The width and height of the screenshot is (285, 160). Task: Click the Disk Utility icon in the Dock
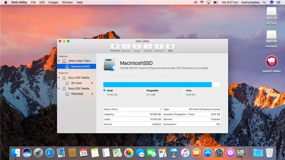click(242, 153)
